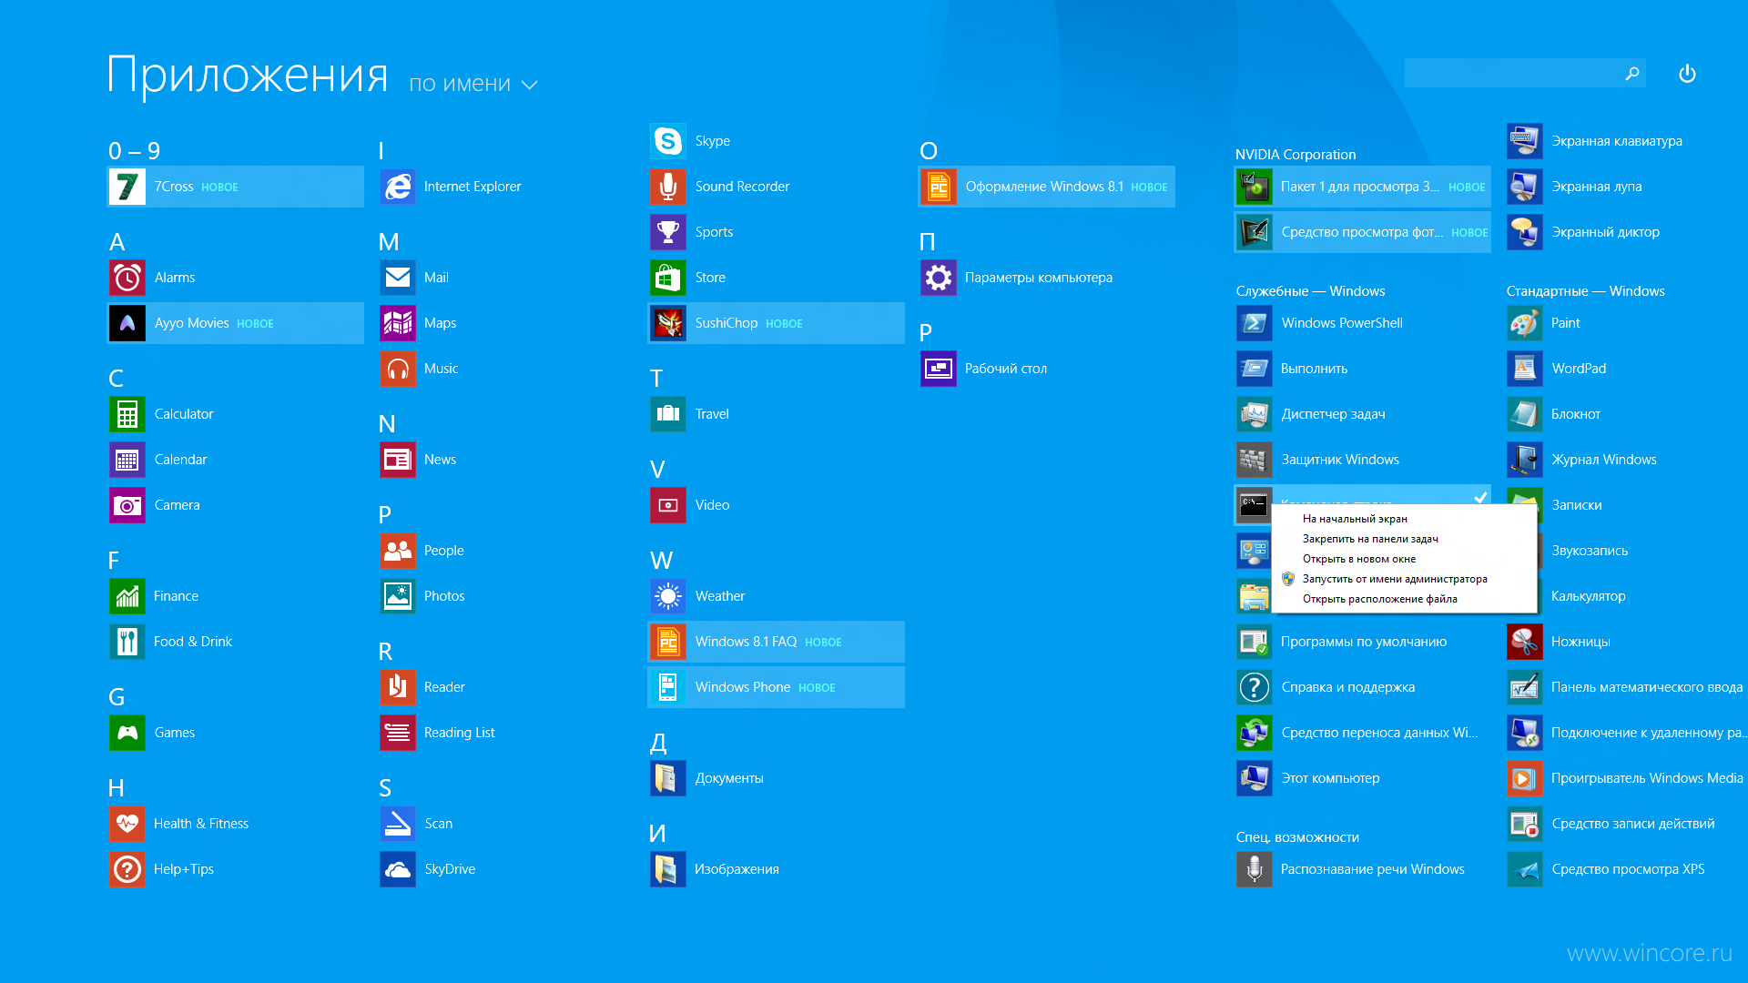Open the News app icon
Screen dimensions: 1748x983
398,460
